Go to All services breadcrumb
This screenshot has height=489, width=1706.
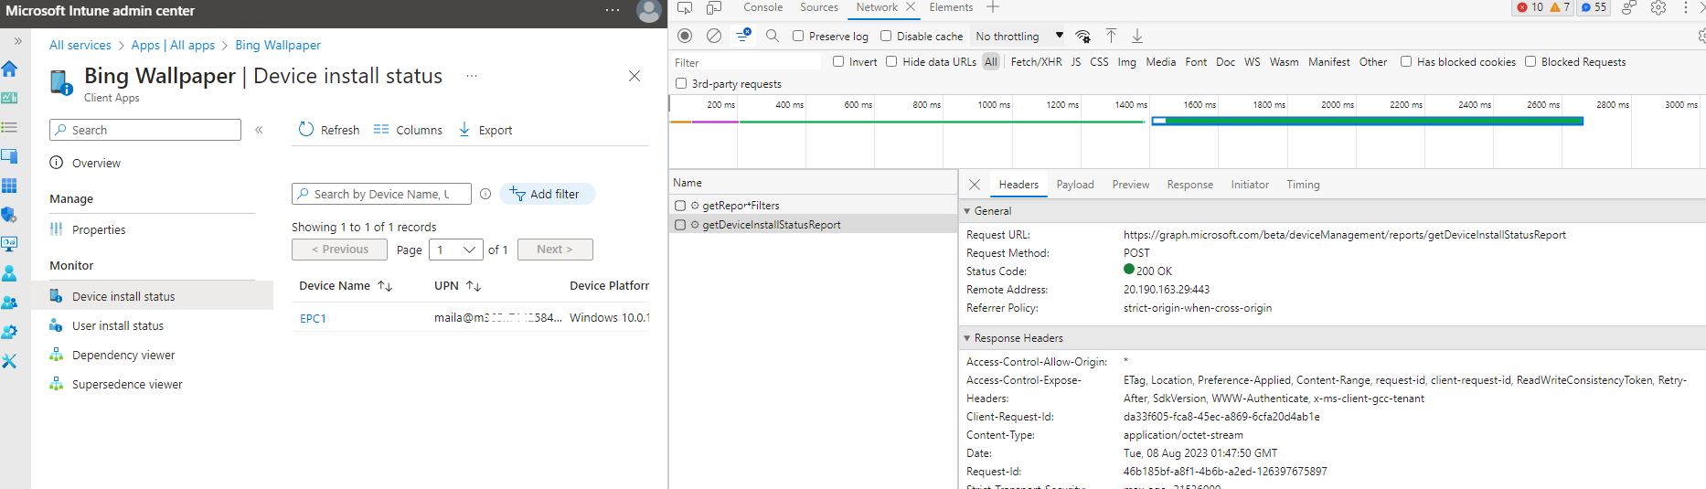click(x=80, y=45)
